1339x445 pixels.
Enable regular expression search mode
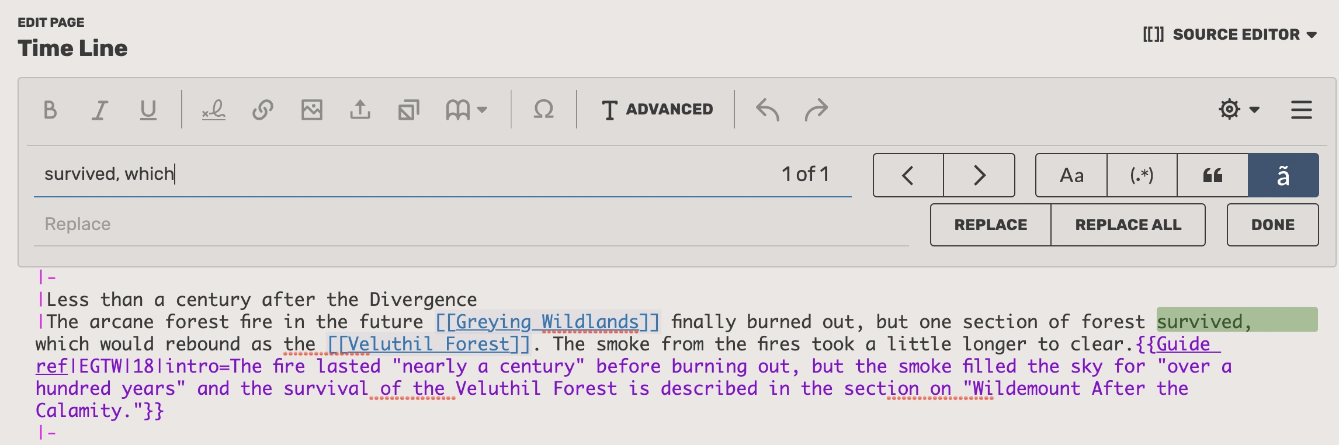1142,175
